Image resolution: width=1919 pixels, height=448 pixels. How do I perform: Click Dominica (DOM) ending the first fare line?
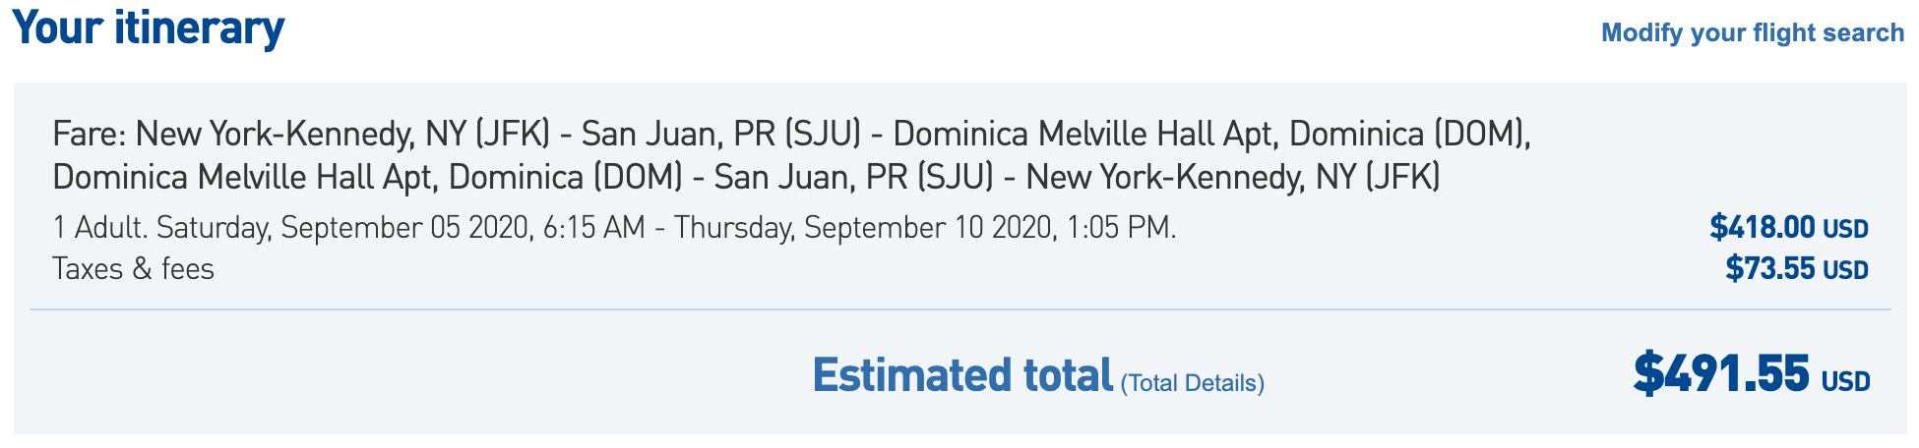(1408, 134)
